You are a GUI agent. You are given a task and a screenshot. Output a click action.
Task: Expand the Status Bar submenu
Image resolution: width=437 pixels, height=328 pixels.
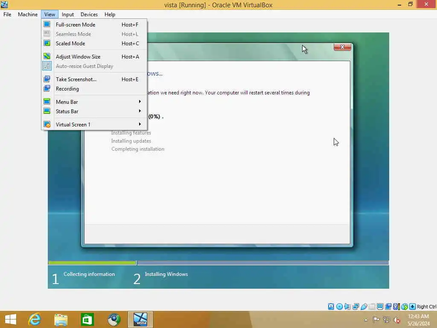[x=94, y=111]
